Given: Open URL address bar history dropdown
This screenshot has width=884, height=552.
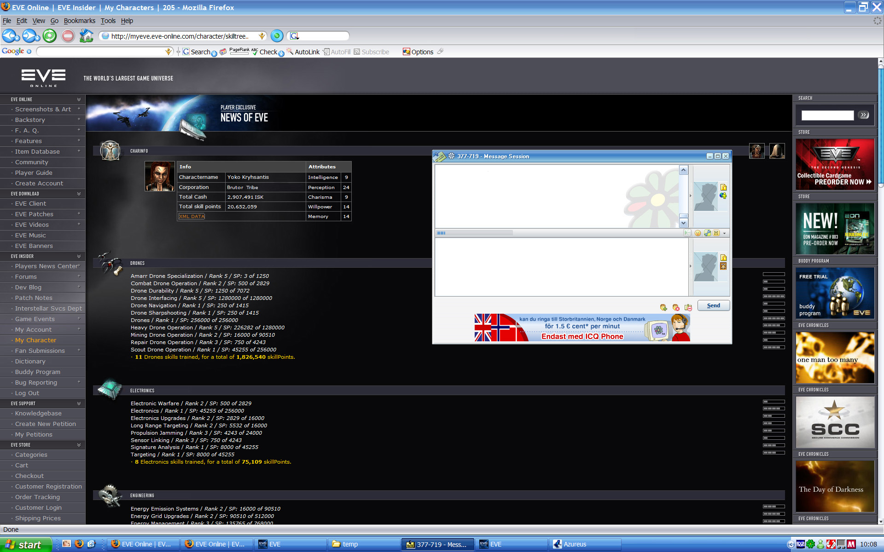Looking at the screenshot, I should tap(262, 36).
